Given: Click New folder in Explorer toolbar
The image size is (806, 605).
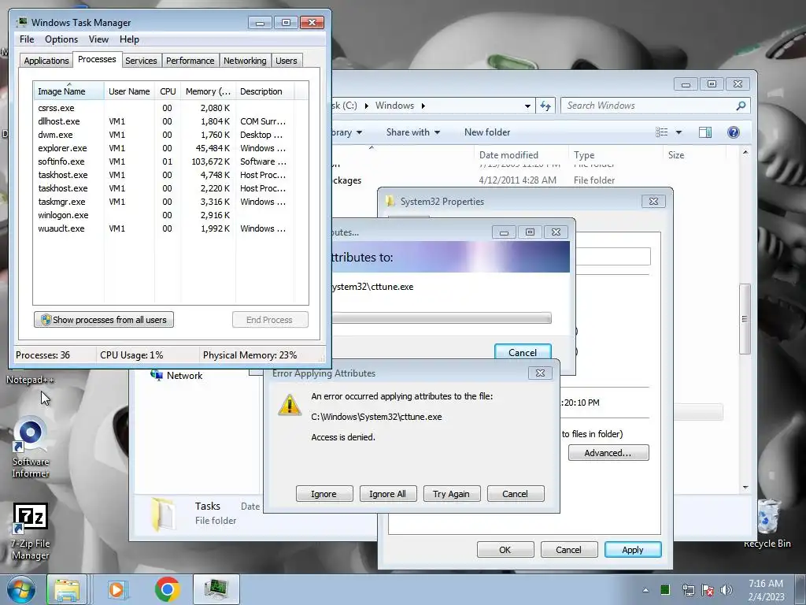Looking at the screenshot, I should [487, 132].
